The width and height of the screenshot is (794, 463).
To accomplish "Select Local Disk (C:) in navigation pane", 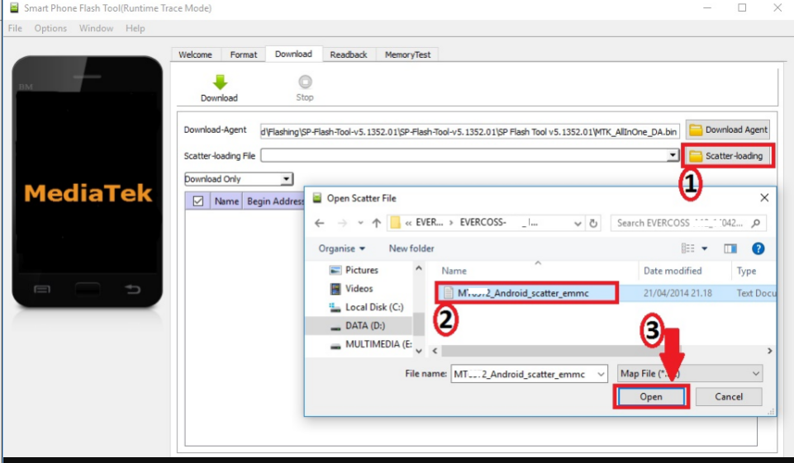I will coord(367,307).
